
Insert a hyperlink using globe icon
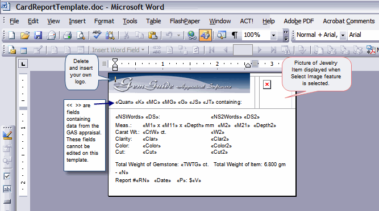(x=192, y=35)
